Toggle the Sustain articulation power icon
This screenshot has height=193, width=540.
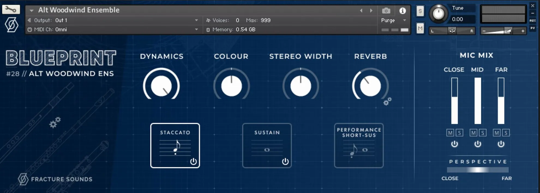pos(285,161)
